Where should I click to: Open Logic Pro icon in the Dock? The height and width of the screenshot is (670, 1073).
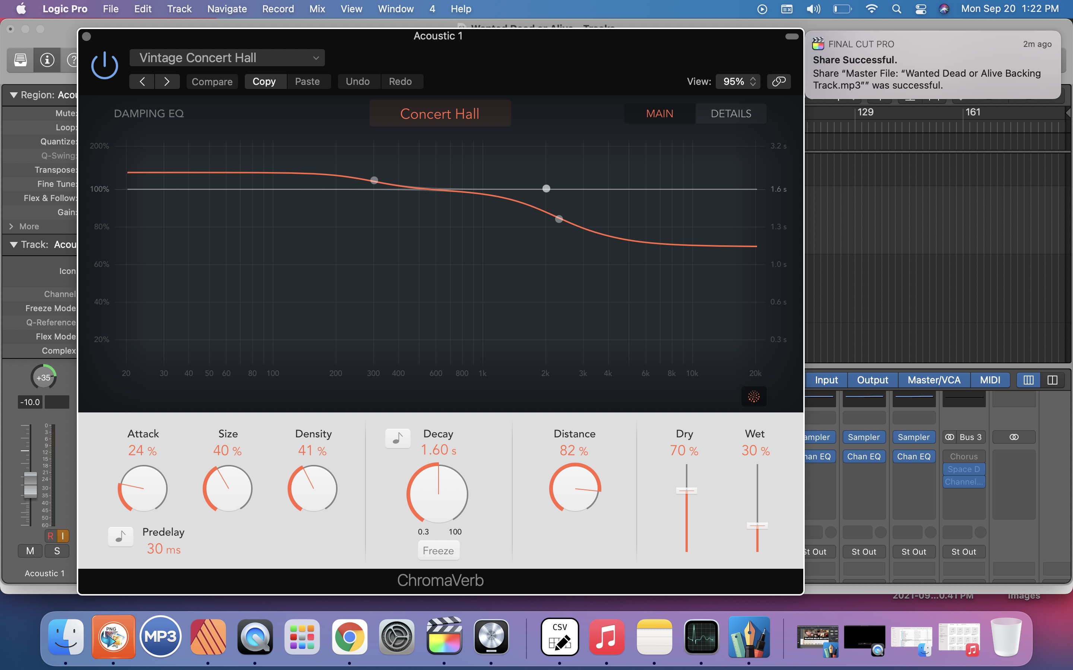point(491,637)
